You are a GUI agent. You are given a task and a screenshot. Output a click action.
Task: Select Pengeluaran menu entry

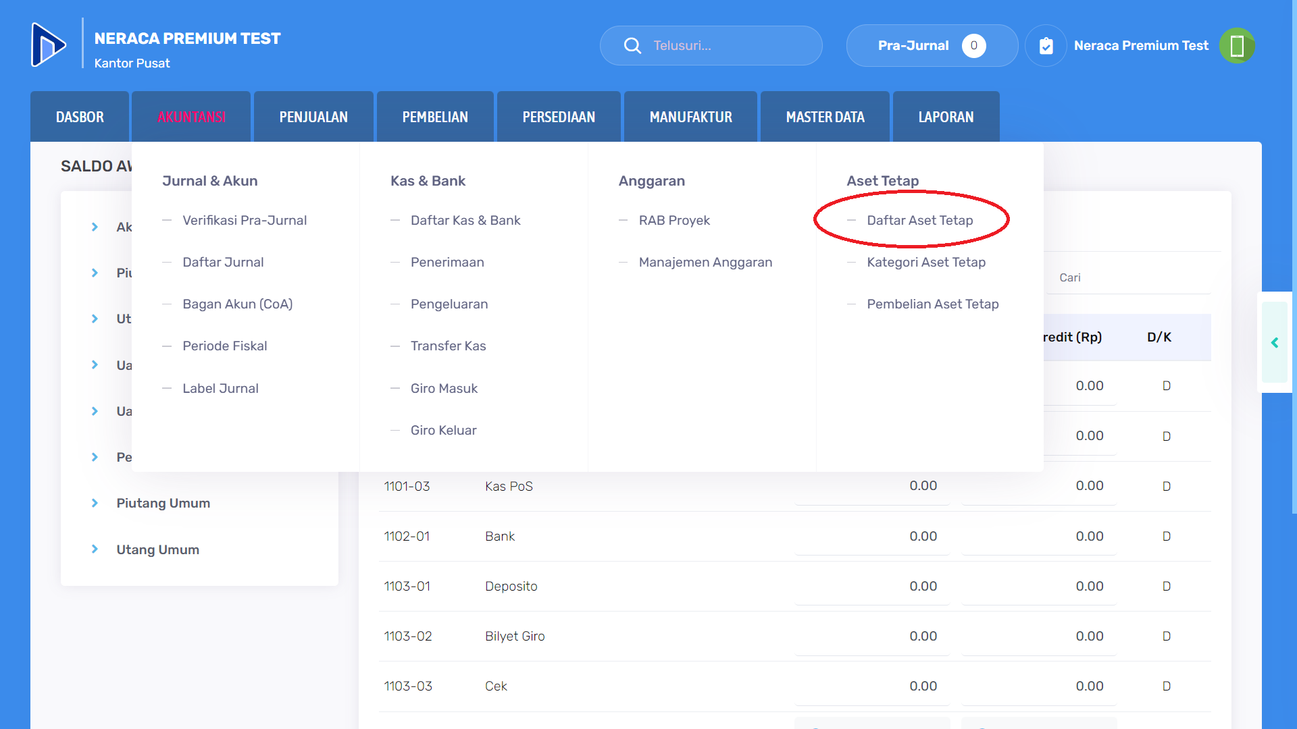[x=449, y=304]
